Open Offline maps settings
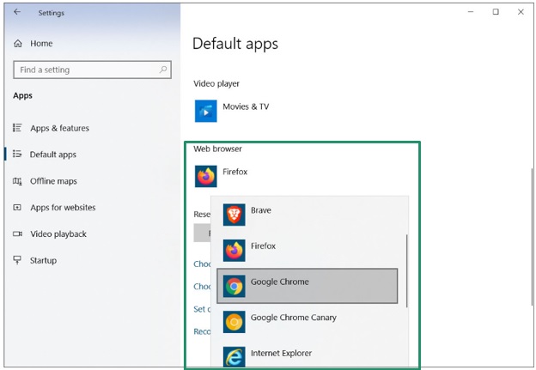The height and width of the screenshot is (370, 536). (53, 181)
